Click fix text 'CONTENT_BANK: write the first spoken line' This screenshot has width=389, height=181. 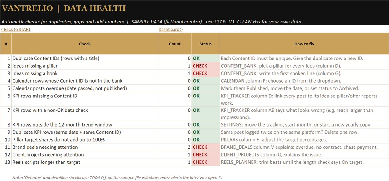[304, 73]
